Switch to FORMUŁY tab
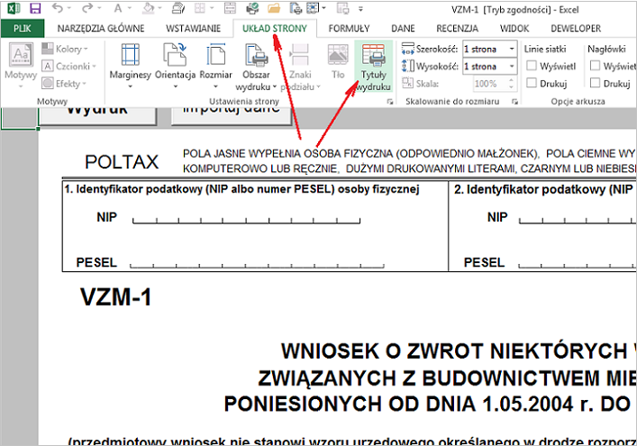The width and height of the screenshot is (637, 446). coord(349,29)
